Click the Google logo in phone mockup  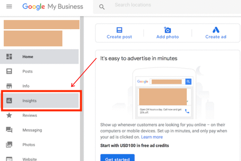143,82
